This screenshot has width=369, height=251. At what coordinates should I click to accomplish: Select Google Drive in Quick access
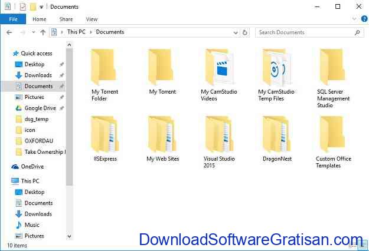[40, 108]
